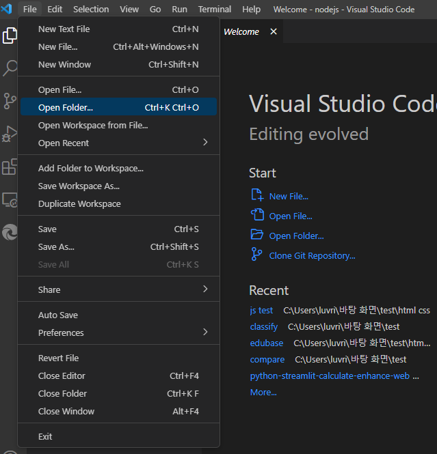Click New File... link on Welcome page
The width and height of the screenshot is (437, 454).
(289, 197)
